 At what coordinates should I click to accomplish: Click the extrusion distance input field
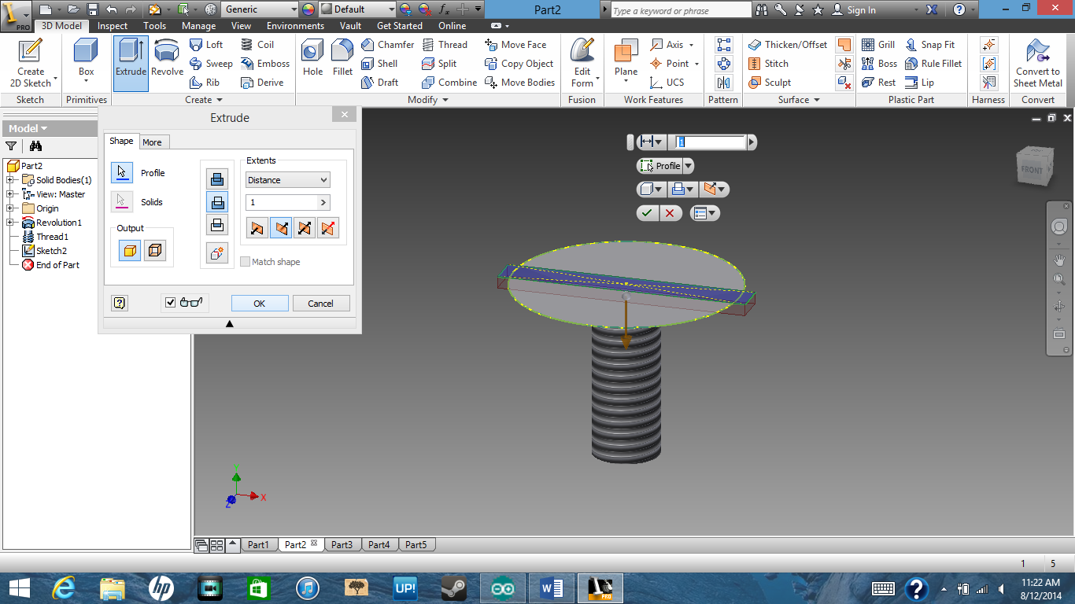click(x=282, y=202)
